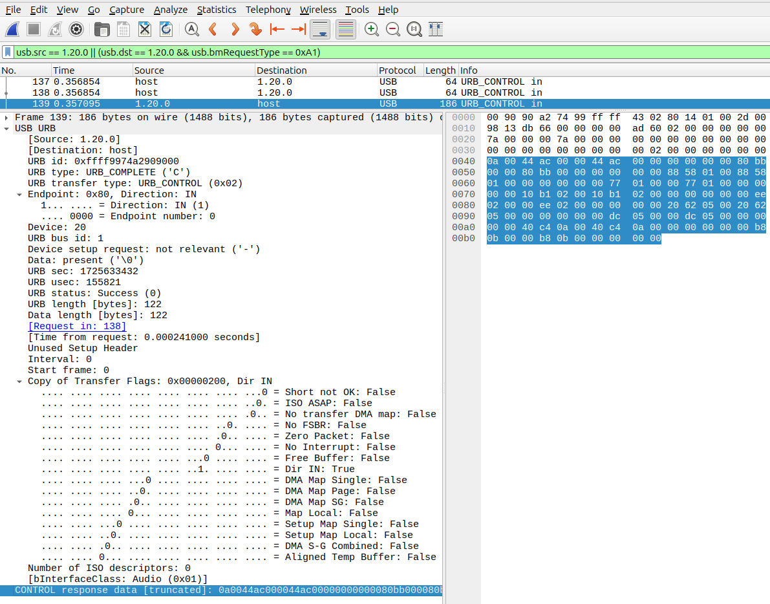Screen dimensions: 770x604
Task: Toggle auto-scroll during live capture
Action: 319,29
